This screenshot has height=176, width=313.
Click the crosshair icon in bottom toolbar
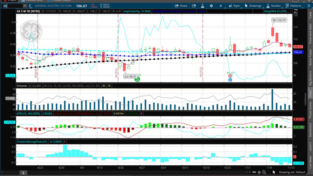(259, 172)
